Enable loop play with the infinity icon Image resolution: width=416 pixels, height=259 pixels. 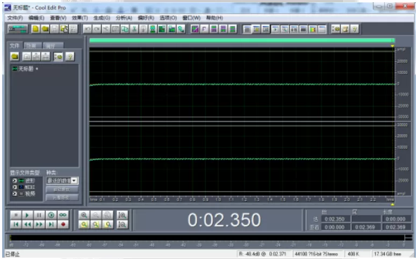coord(63,215)
